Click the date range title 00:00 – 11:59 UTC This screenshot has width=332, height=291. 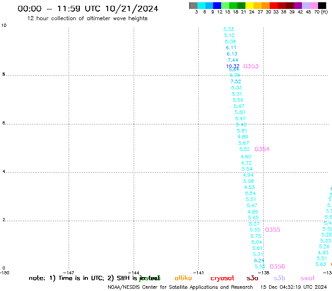[88, 9]
